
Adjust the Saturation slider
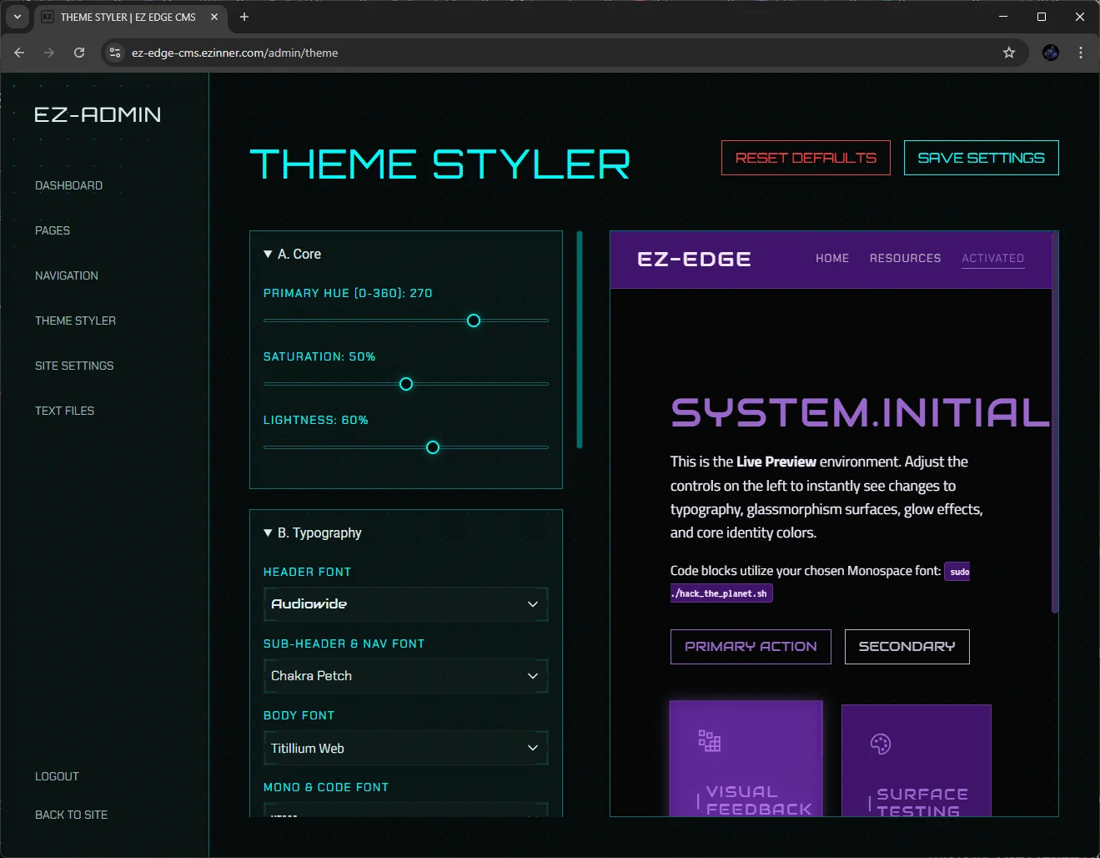(x=406, y=384)
